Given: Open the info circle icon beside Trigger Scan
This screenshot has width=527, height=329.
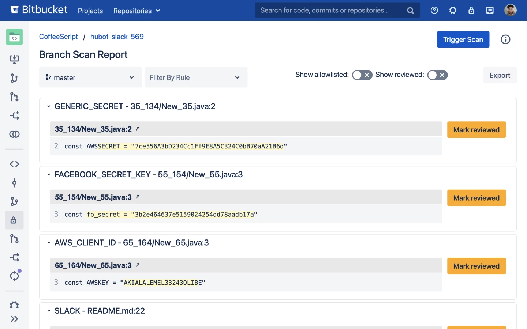Looking at the screenshot, I should coord(505,39).
